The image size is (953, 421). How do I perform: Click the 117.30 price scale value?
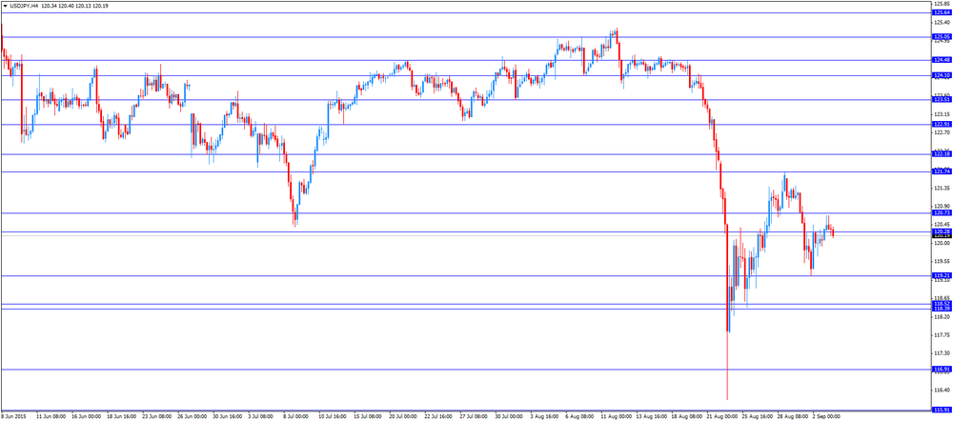tap(943, 353)
